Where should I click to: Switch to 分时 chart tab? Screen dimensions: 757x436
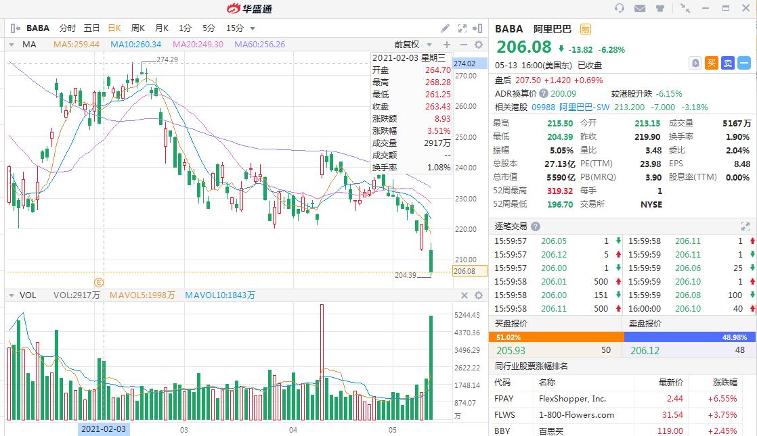pos(68,28)
